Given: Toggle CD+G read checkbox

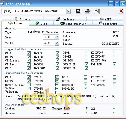Looking at the screenshot, I should [x=29, y=68].
